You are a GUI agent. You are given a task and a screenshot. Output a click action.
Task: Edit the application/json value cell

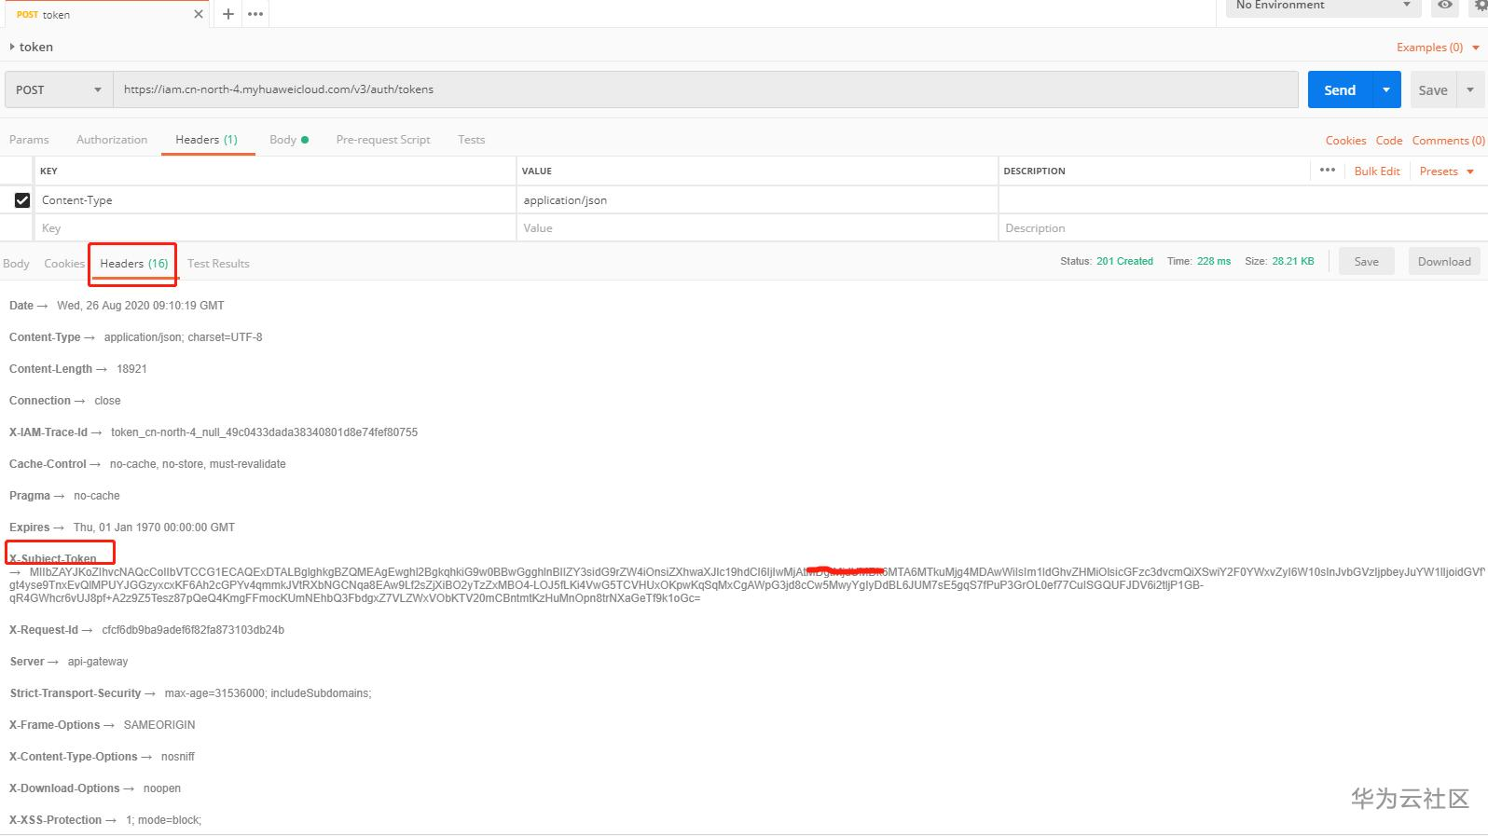[x=757, y=200]
